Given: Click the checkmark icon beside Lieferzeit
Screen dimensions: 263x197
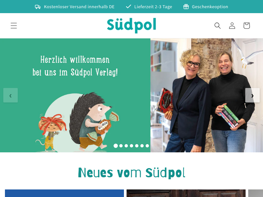Looking at the screenshot, I should click(x=129, y=7).
